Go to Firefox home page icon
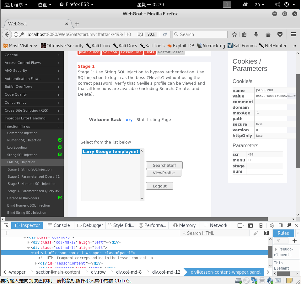The image size is (301, 284). (268, 34)
